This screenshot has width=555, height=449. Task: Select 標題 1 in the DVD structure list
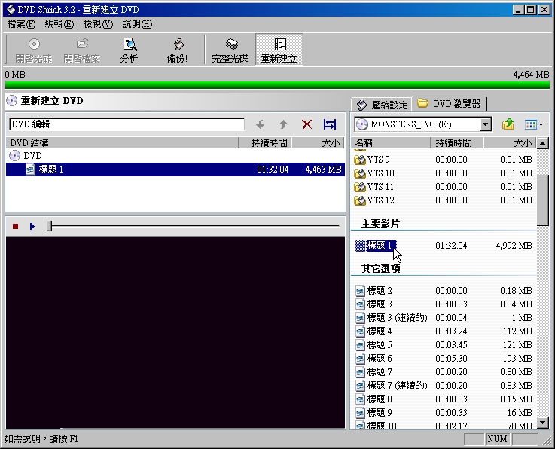[175, 170]
